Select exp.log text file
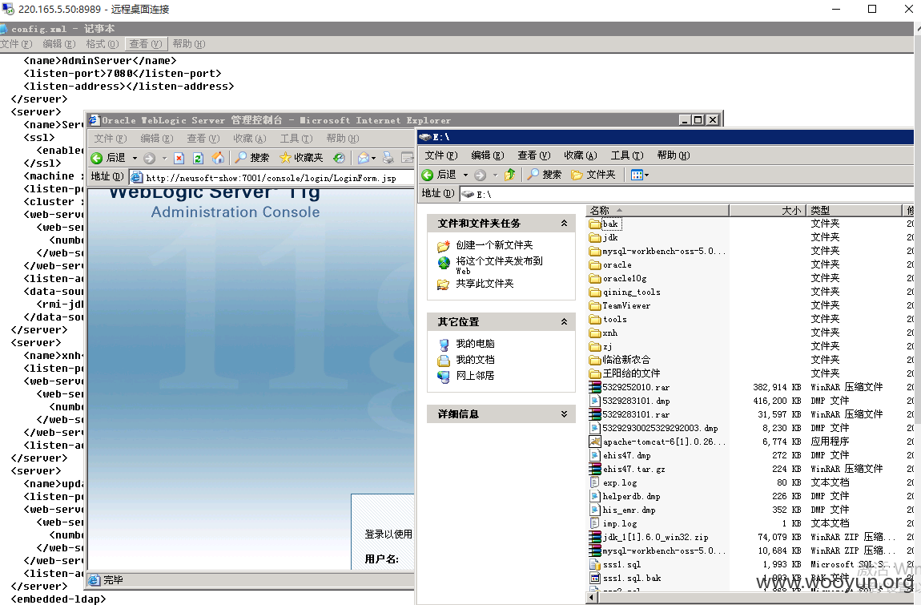The width and height of the screenshot is (921, 605). click(613, 482)
